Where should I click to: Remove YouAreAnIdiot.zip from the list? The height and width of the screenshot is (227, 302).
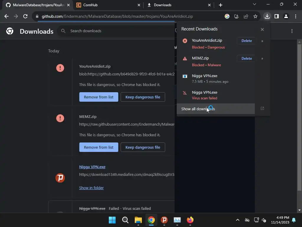[x=99, y=97]
